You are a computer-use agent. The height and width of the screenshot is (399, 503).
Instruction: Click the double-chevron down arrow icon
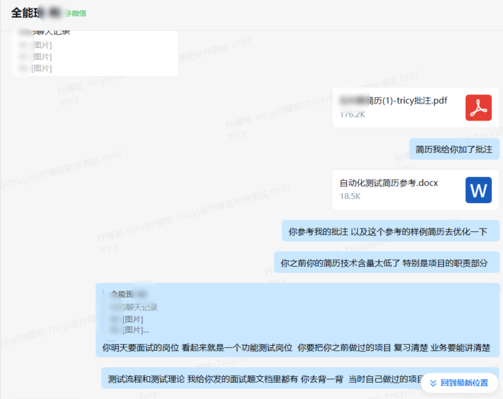[433, 383]
